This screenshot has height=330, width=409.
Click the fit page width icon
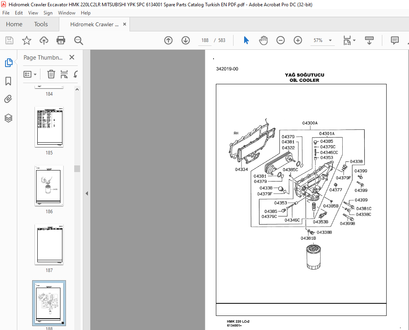pyautogui.click(x=347, y=40)
